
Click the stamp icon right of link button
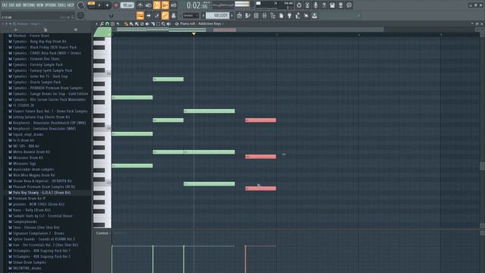(x=174, y=15)
